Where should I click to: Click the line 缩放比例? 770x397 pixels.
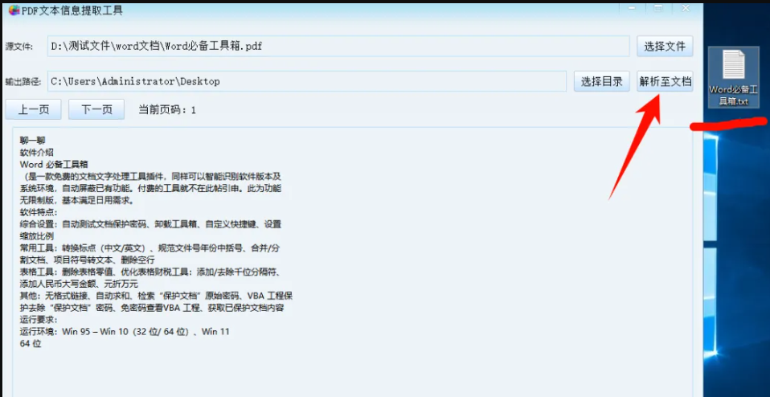coord(36,236)
